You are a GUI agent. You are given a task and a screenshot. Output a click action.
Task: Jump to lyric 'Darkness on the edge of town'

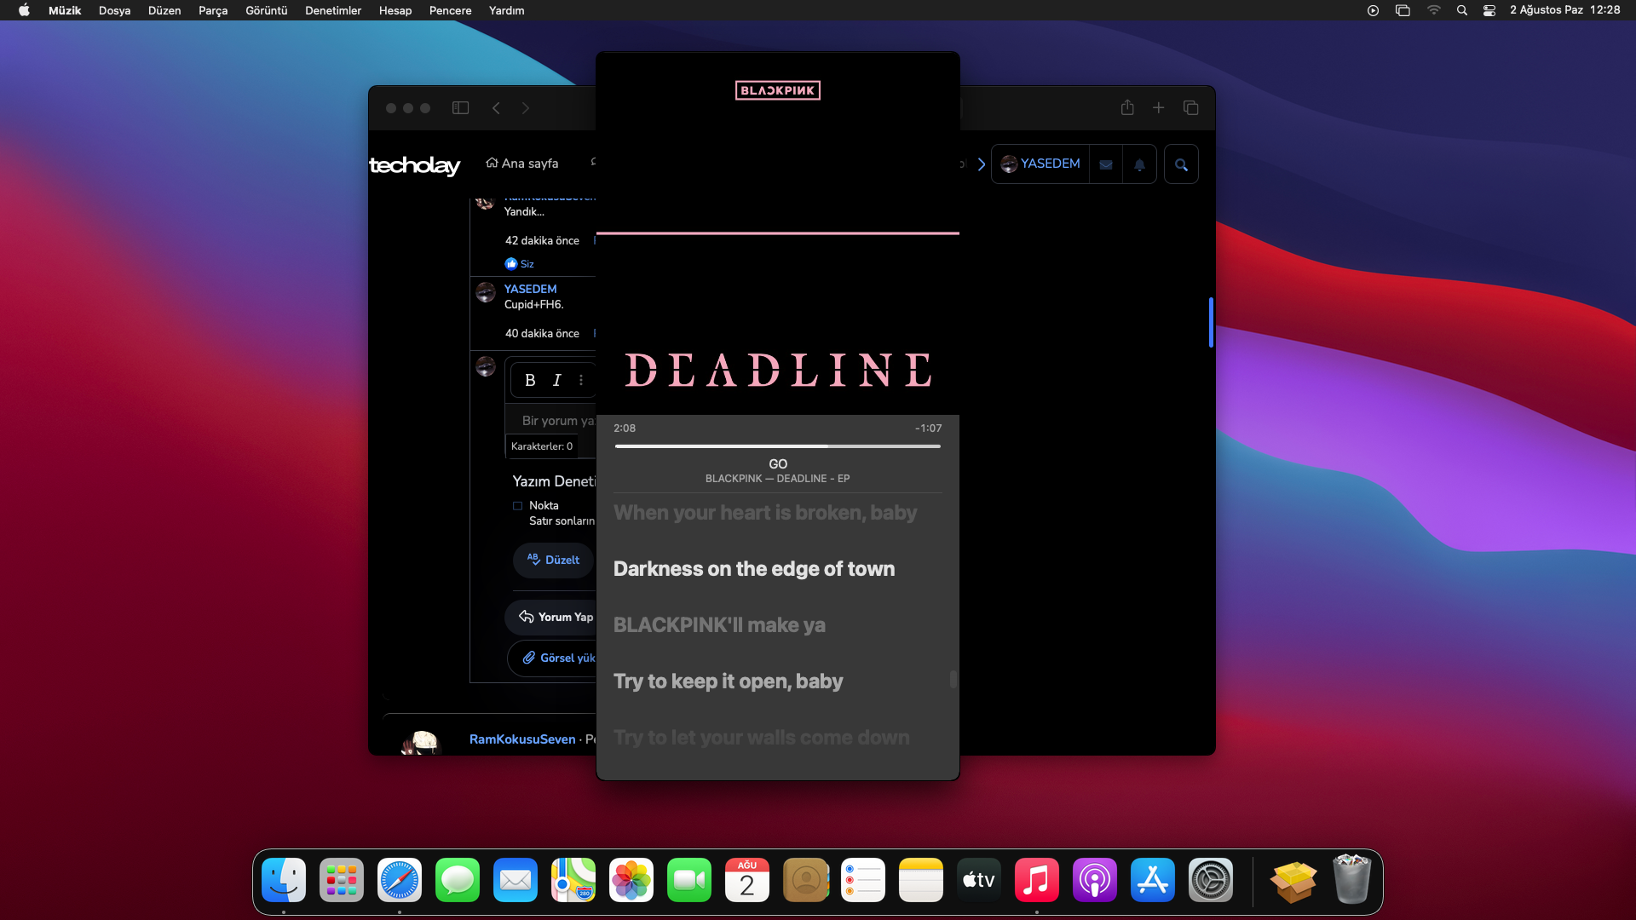754,569
